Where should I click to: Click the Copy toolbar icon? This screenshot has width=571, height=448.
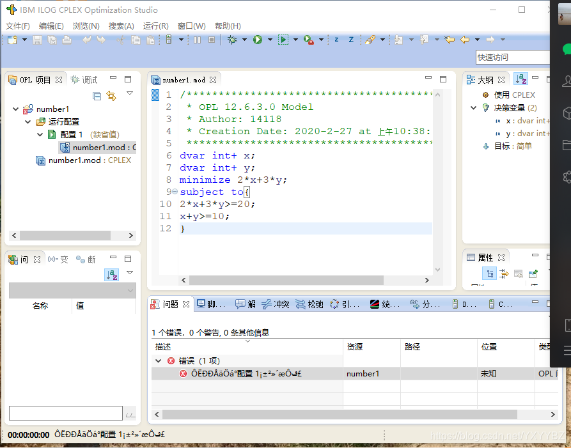[x=136, y=40]
